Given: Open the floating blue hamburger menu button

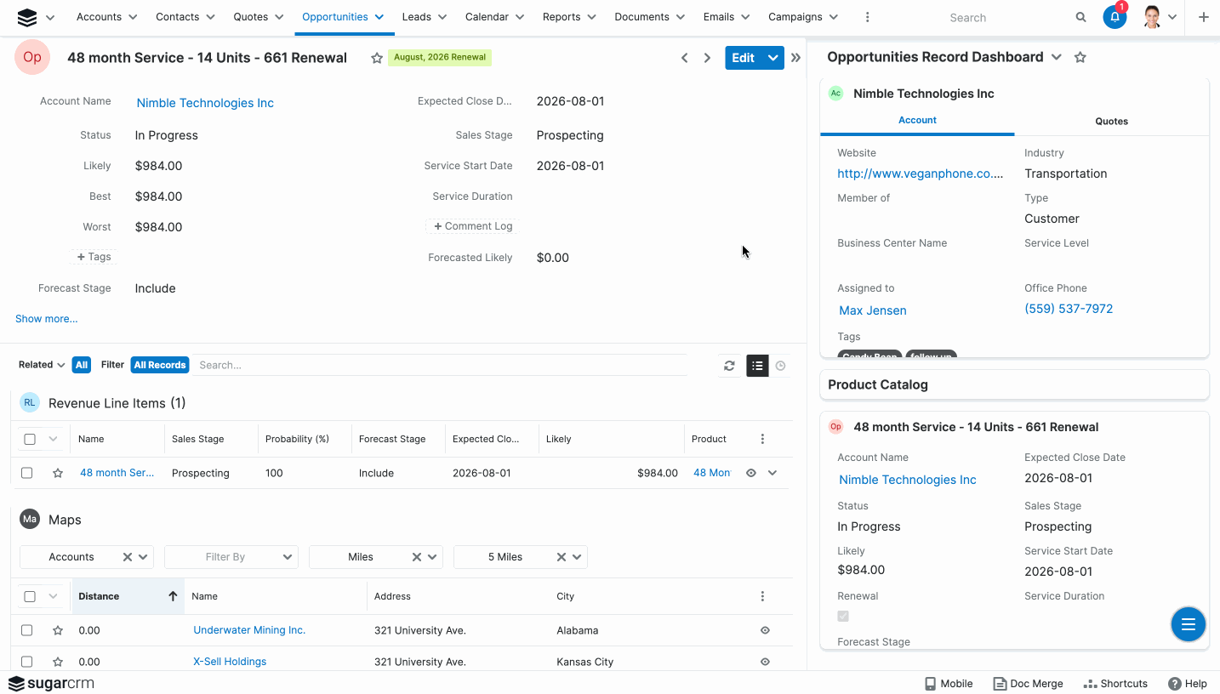Looking at the screenshot, I should pos(1189,624).
